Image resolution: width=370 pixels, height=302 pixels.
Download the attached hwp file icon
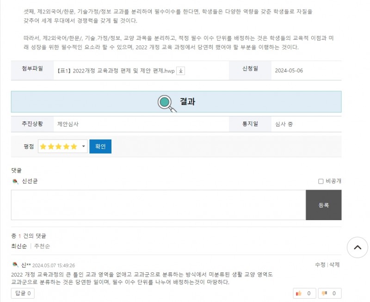point(180,71)
